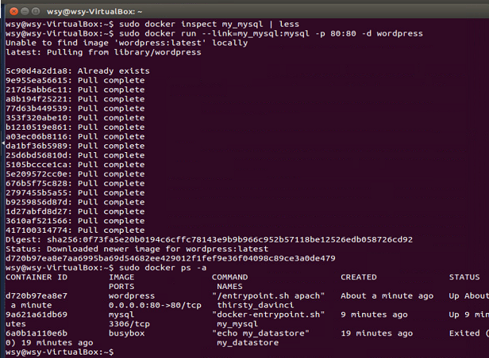Screen dimensions: 489x358
Task: Click layer line 5105bccce1ca Pull complete
Action: pos(75,164)
